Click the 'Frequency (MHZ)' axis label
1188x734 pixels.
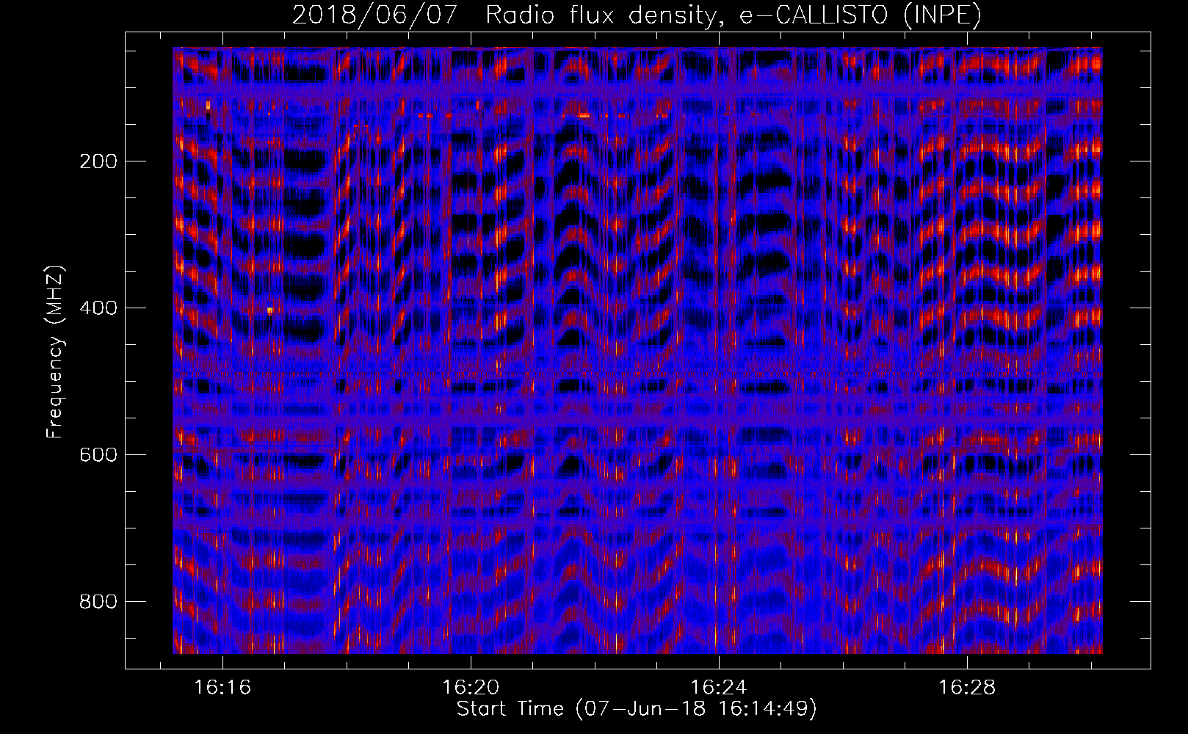click(55, 352)
